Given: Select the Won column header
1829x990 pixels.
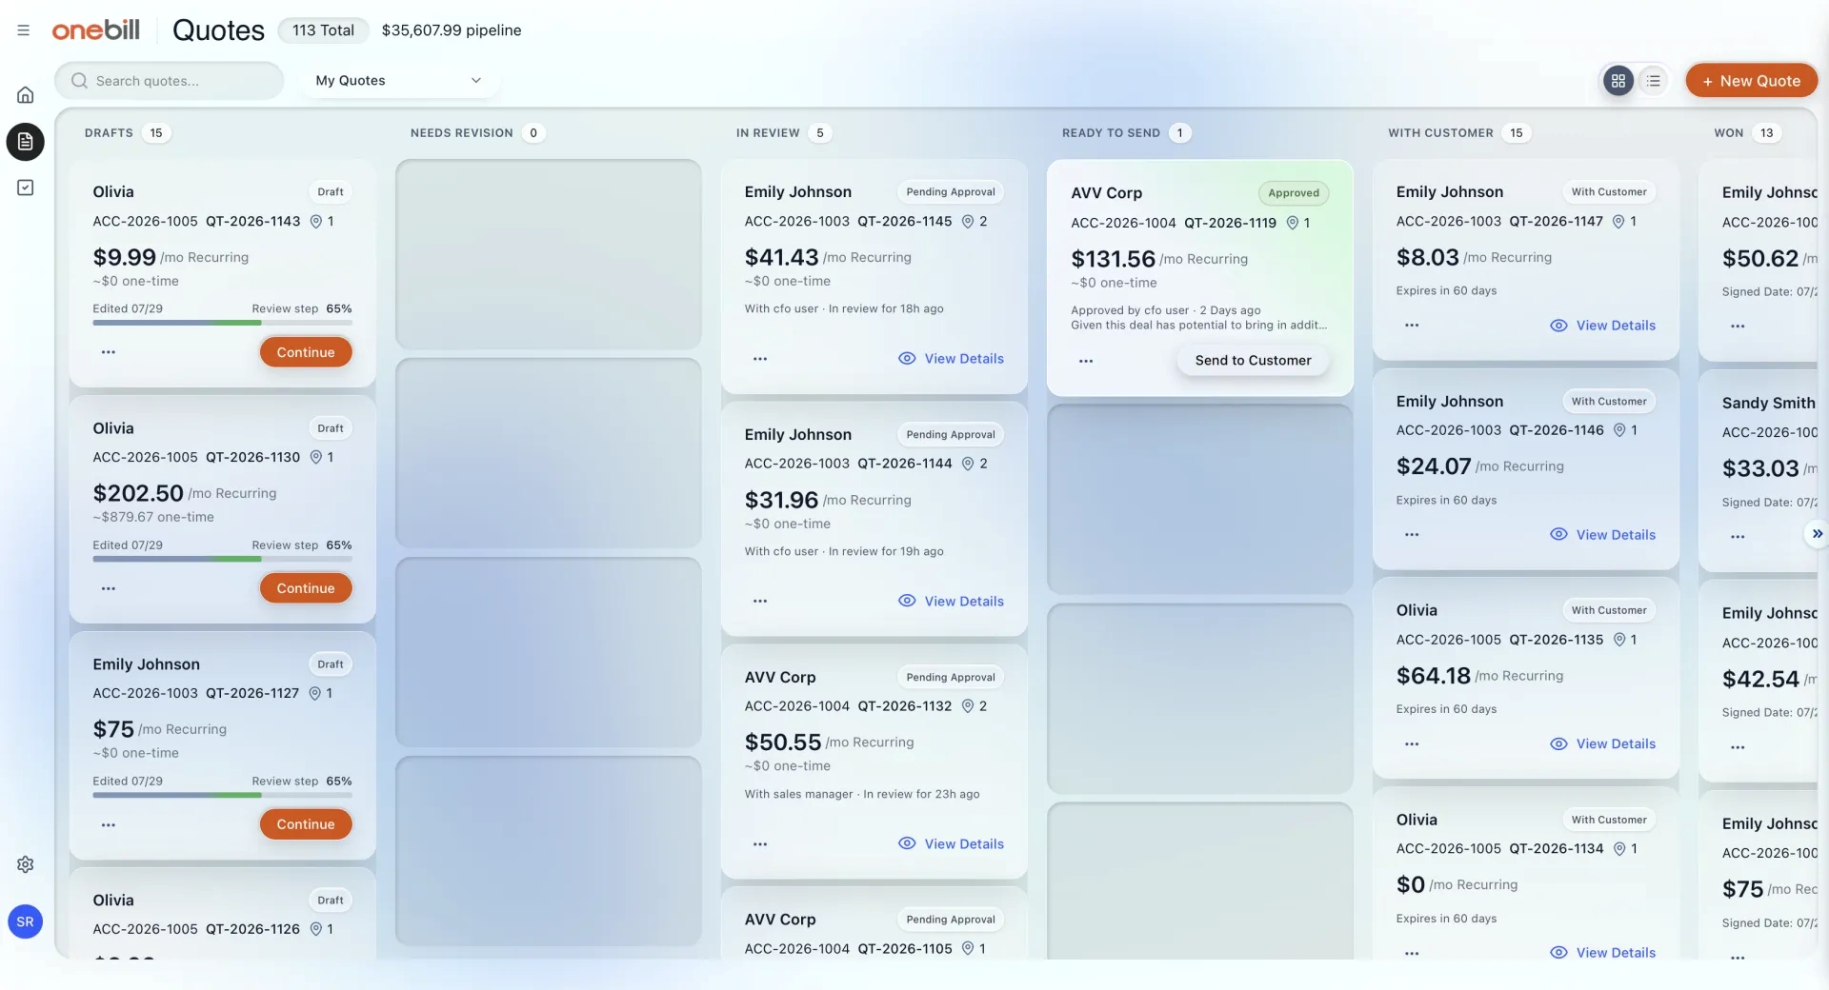Looking at the screenshot, I should pyautogui.click(x=1729, y=133).
